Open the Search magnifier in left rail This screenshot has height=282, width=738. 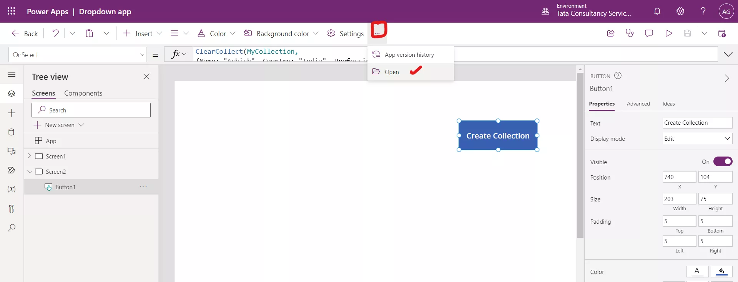coord(12,228)
